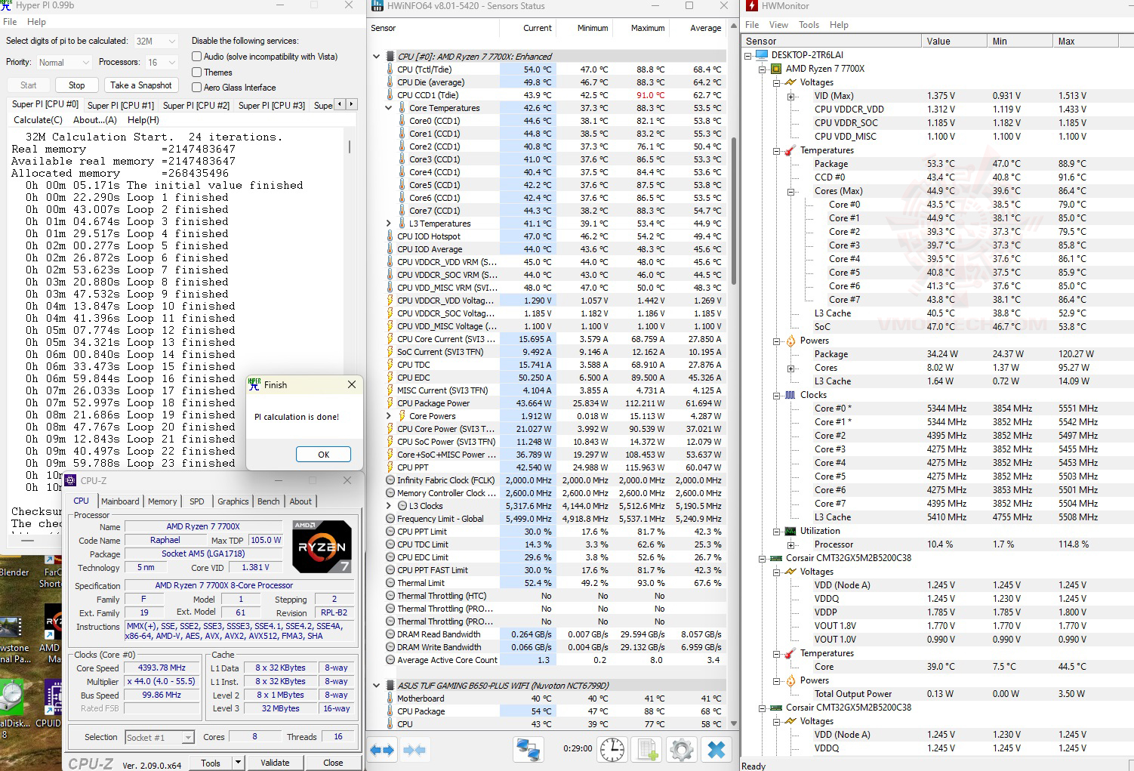Click the Finish dialog pi icon
This screenshot has height=771, width=1134.
coord(254,384)
